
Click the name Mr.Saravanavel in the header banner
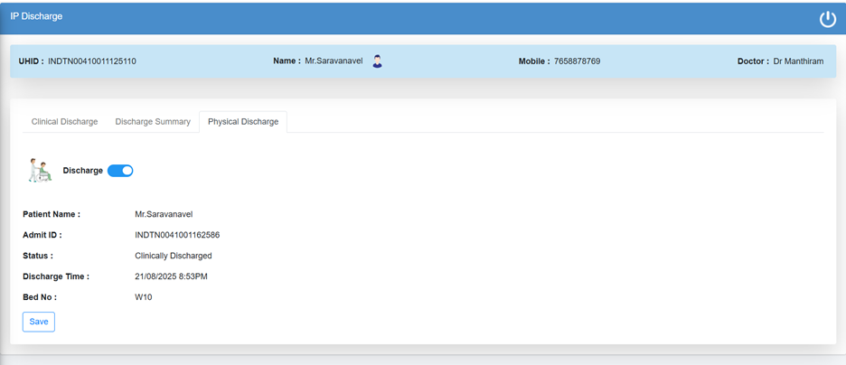pyautogui.click(x=334, y=61)
